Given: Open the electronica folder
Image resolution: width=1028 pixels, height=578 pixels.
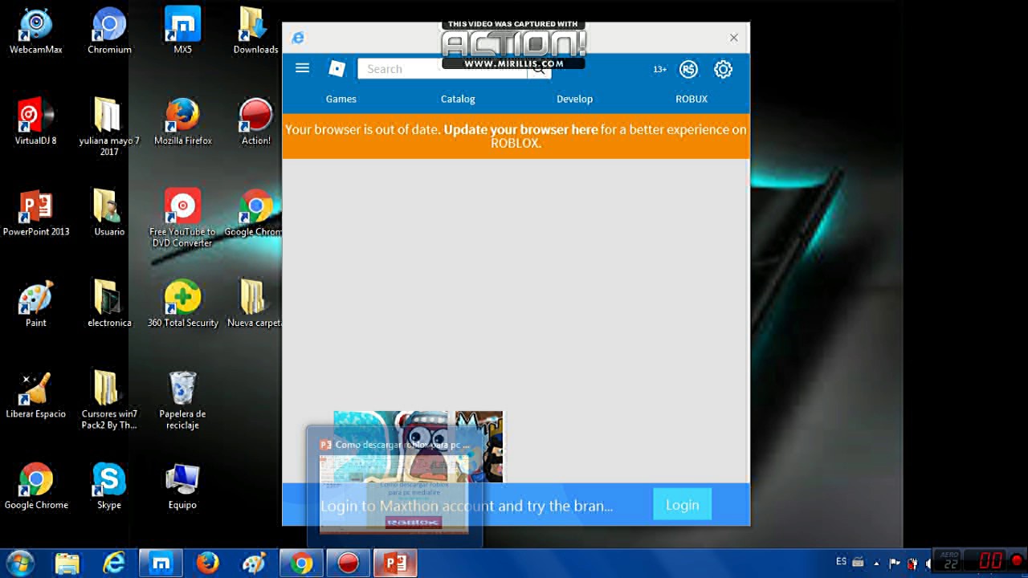Looking at the screenshot, I should coord(109,304).
